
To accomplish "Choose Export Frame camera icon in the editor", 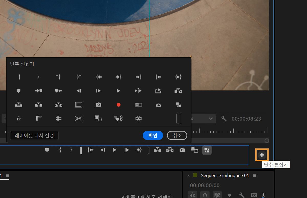I will tap(98, 105).
